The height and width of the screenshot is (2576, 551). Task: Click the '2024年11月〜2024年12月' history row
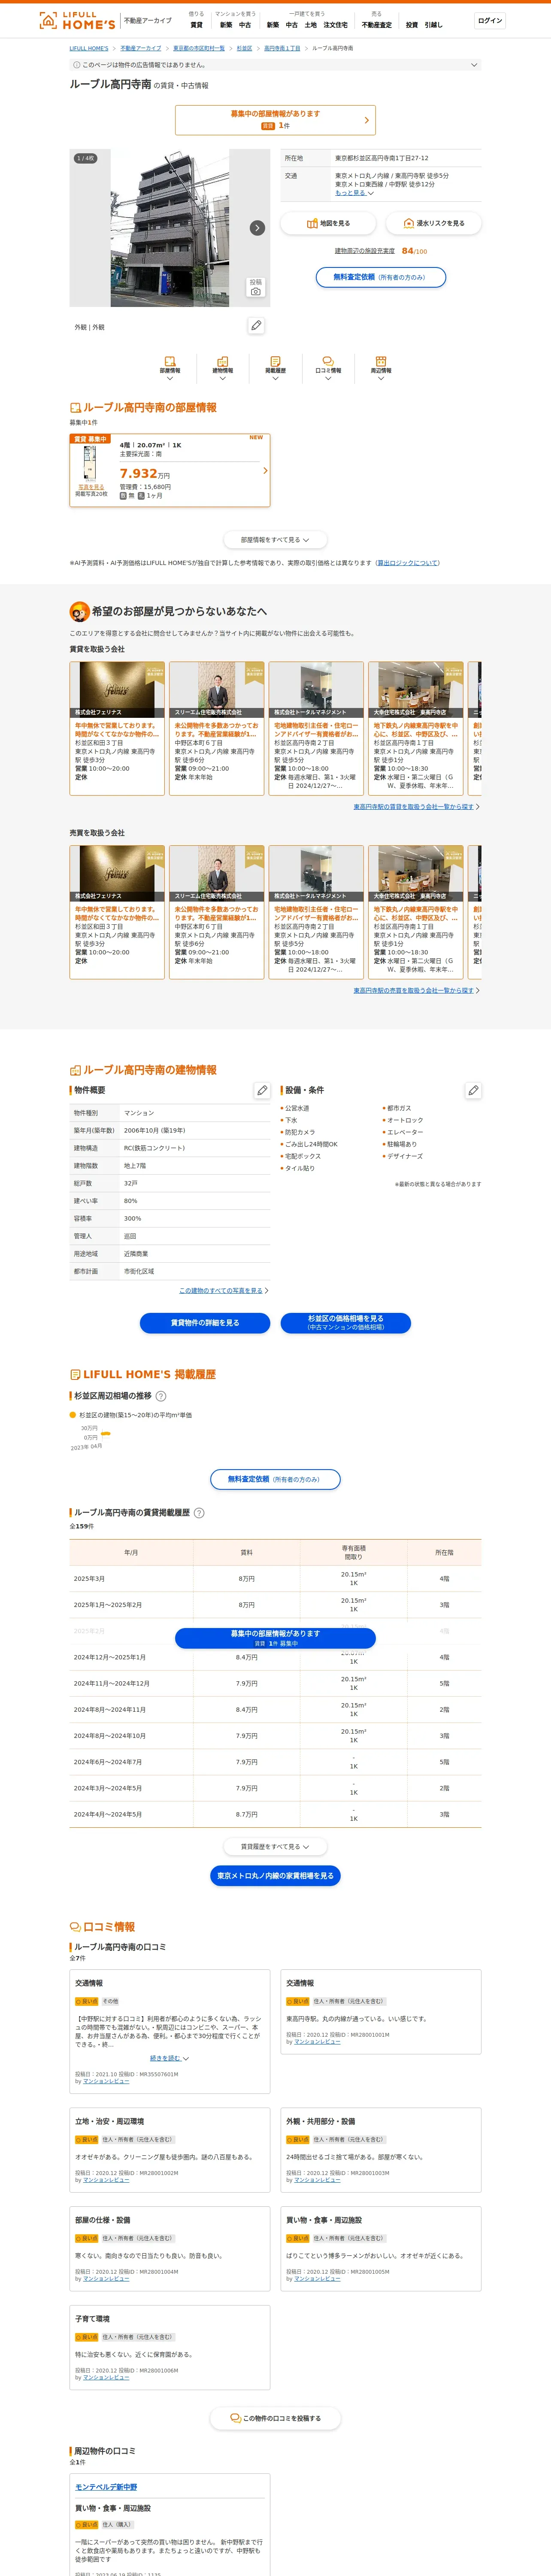pos(275,1683)
